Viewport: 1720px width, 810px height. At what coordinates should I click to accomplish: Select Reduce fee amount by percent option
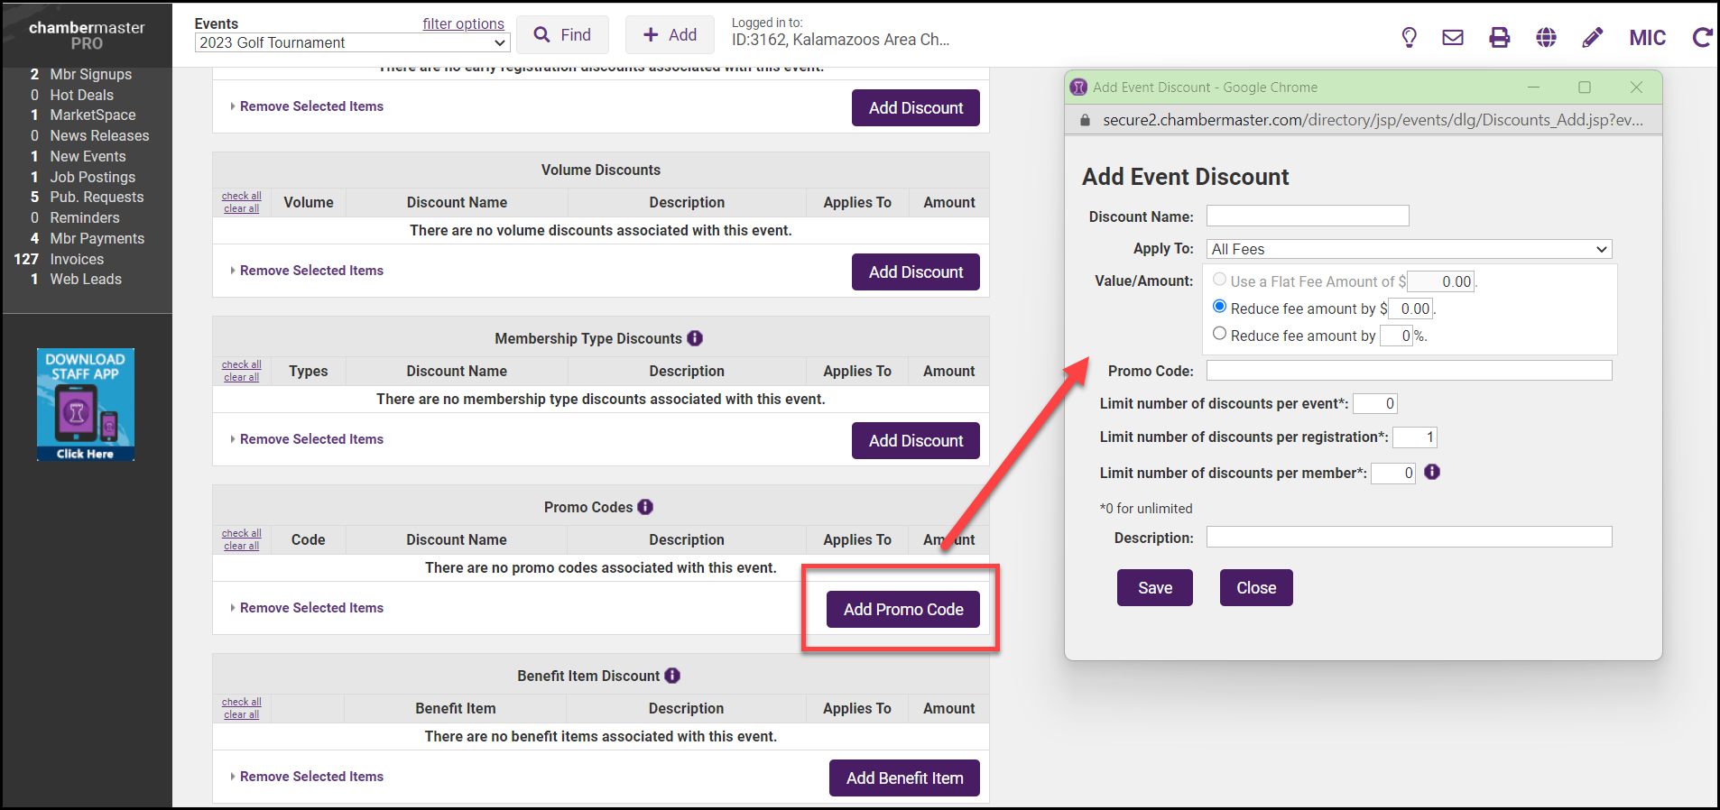pos(1220,334)
